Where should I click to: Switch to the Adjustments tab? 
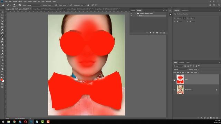pos(185,10)
